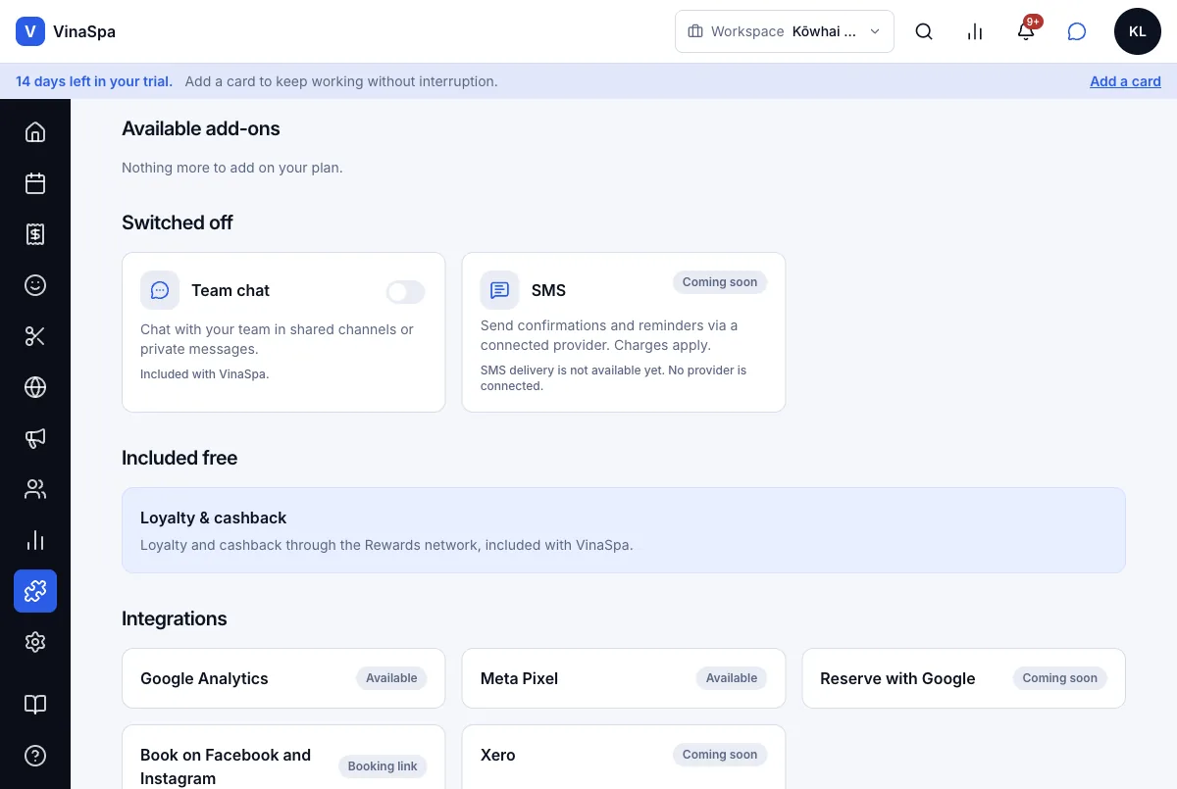Open the scissors services icon in the sidebar
1177x789 pixels.
(35, 336)
